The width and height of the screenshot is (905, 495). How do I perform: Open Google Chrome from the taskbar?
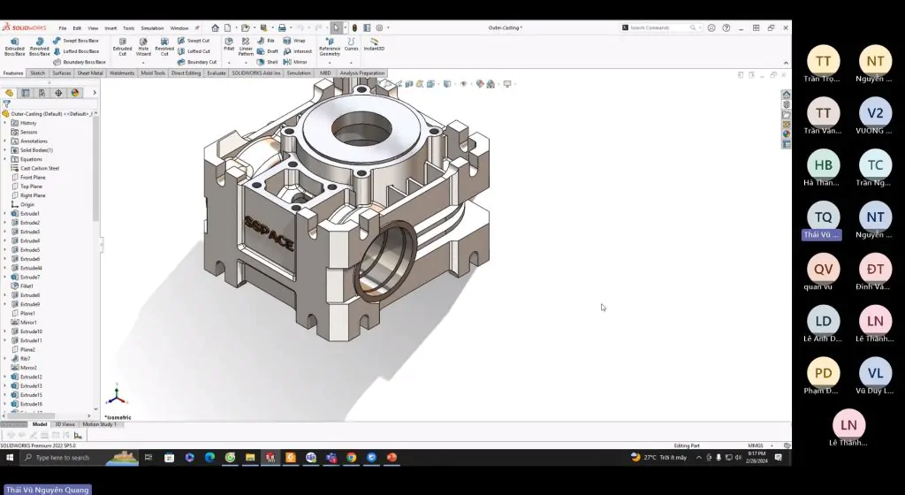point(351,458)
